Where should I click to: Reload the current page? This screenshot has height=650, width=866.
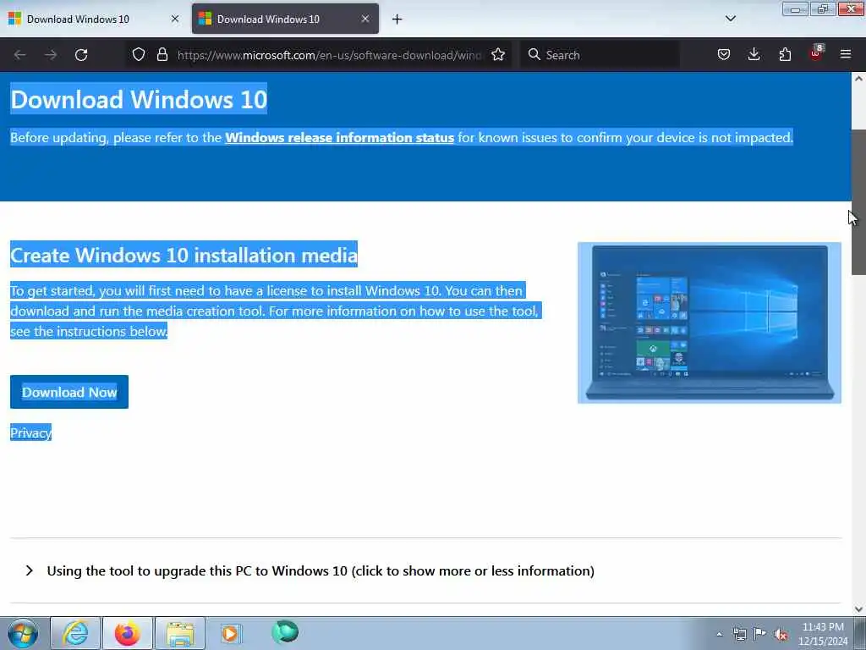[x=81, y=55]
